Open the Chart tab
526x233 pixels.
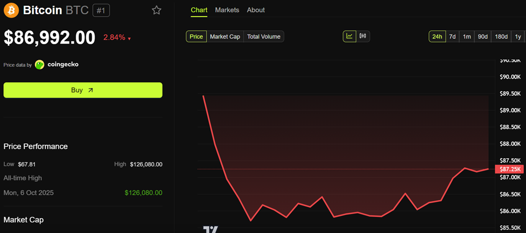pyautogui.click(x=199, y=10)
